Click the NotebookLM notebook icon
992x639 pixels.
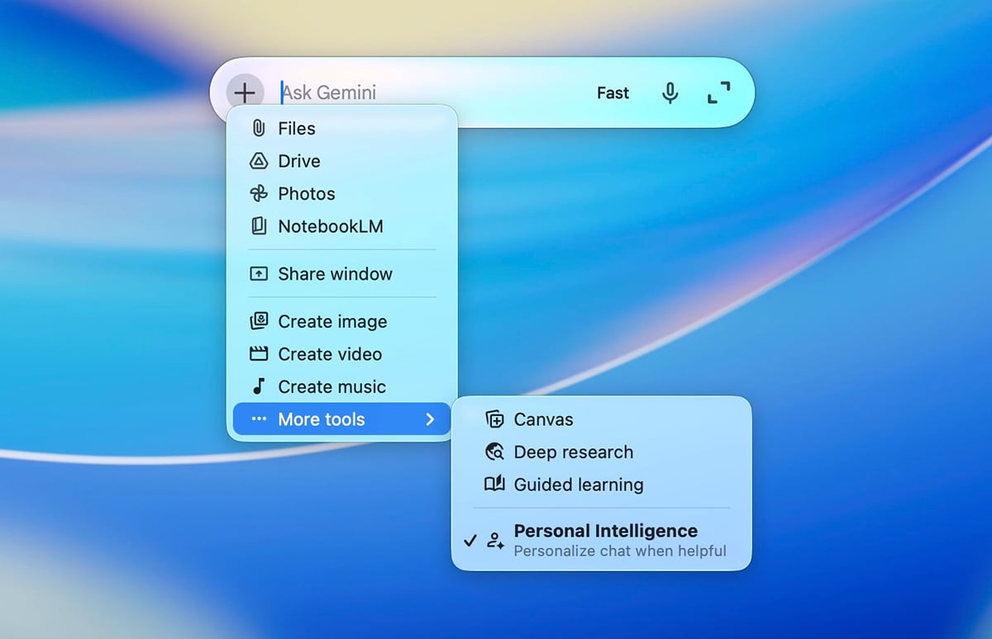259,226
